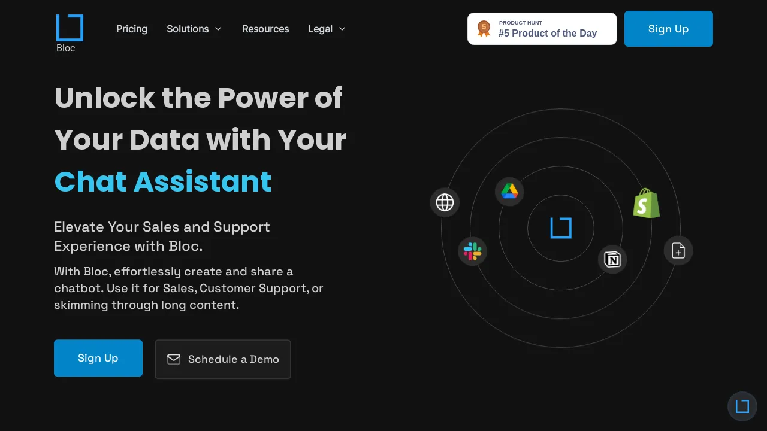The height and width of the screenshot is (431, 767).
Task: Click the Bloc logo at orbit center
Action: [x=561, y=228]
